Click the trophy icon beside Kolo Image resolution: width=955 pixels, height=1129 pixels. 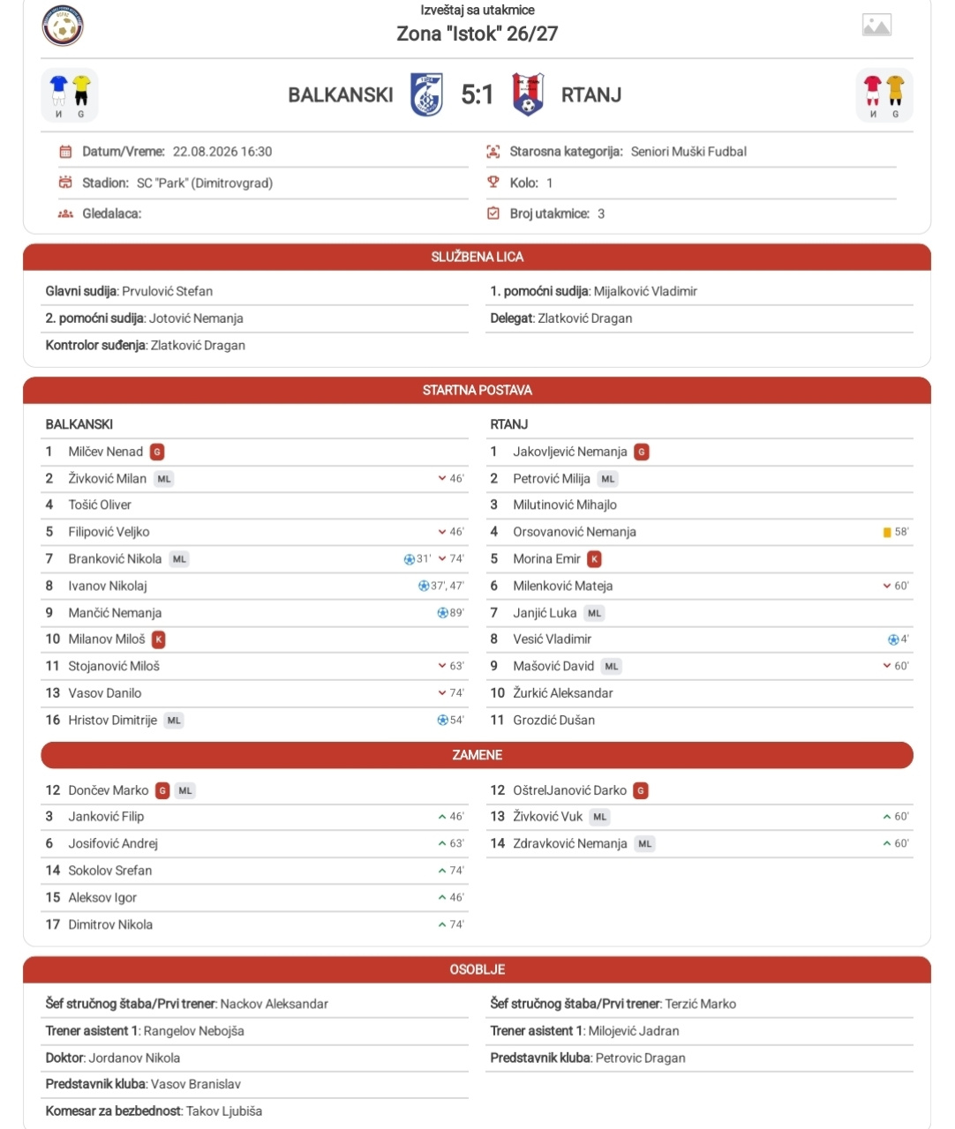click(493, 183)
